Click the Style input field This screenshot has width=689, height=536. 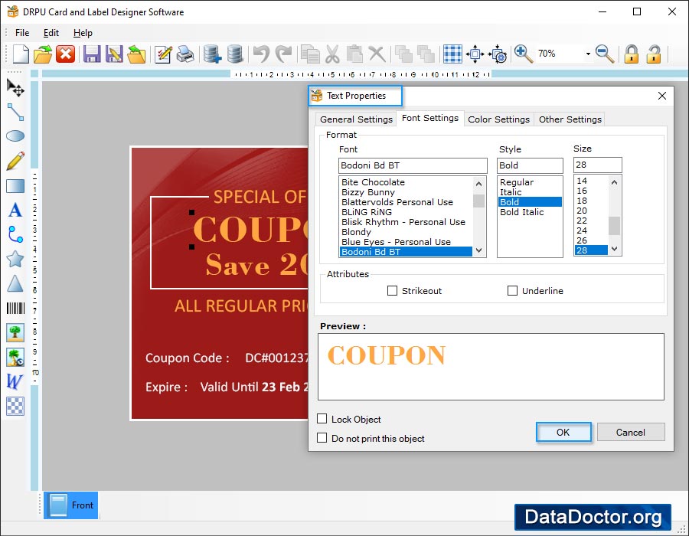click(530, 165)
